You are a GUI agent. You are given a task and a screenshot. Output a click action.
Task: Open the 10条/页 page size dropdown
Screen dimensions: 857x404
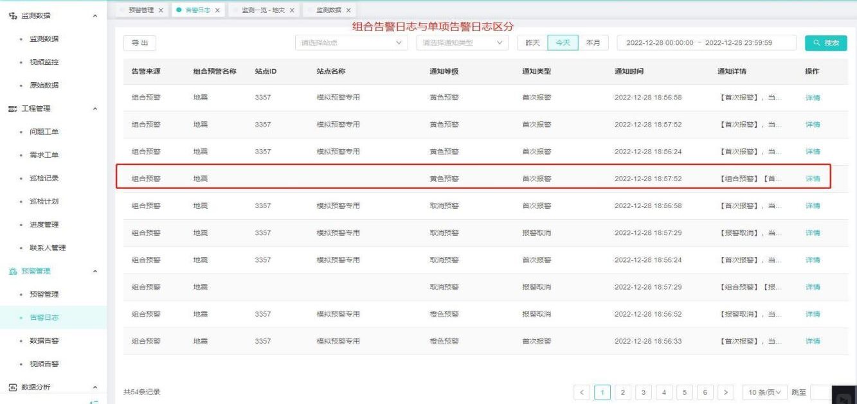[x=764, y=392]
